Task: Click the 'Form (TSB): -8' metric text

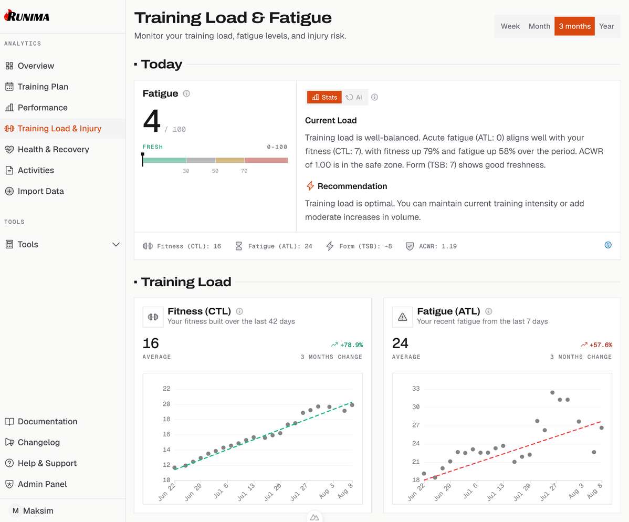Action: pyautogui.click(x=365, y=246)
